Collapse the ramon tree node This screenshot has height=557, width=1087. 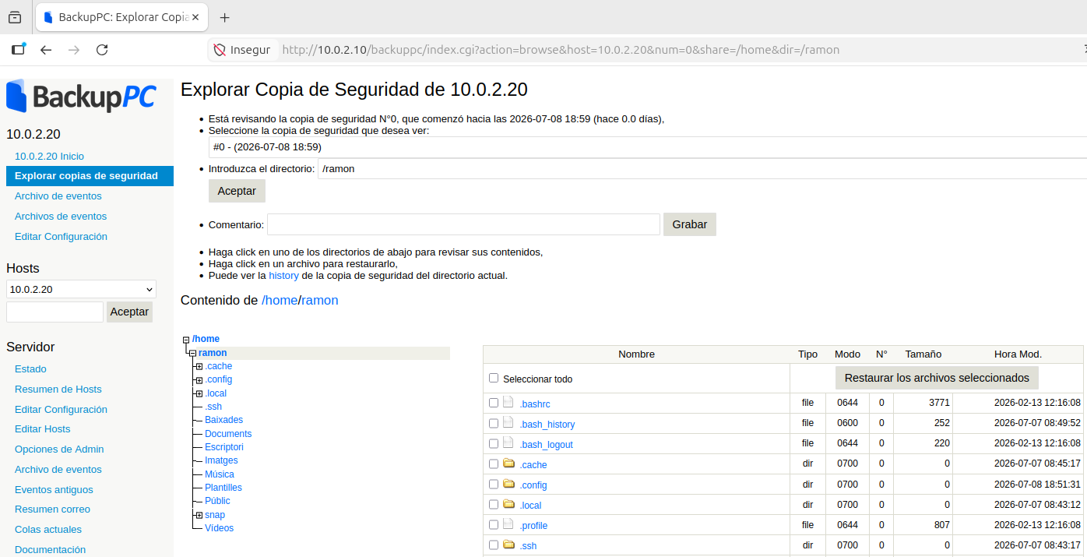point(192,354)
